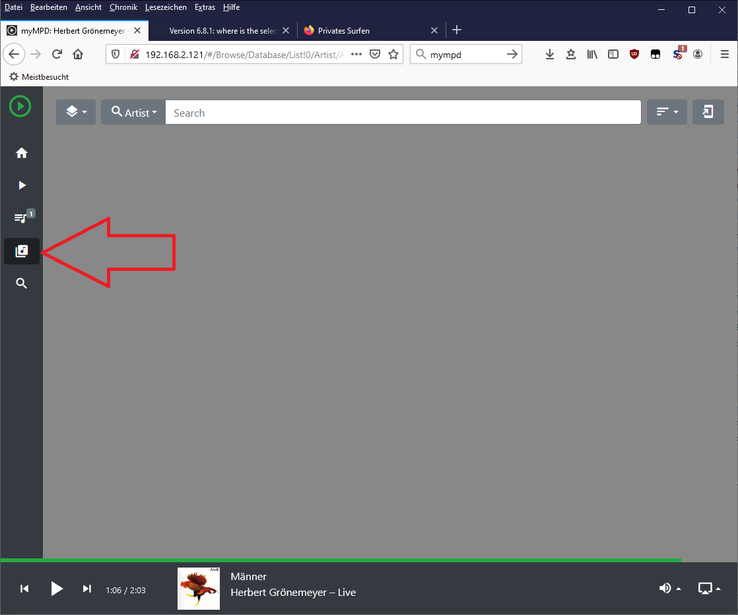This screenshot has width=738, height=615.
Task: Open the Chronik menu
Action: point(123,7)
